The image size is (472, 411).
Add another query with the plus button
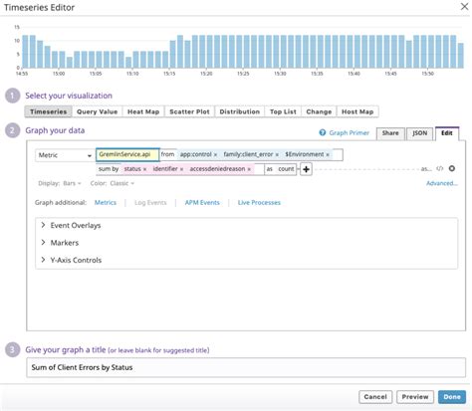306,169
